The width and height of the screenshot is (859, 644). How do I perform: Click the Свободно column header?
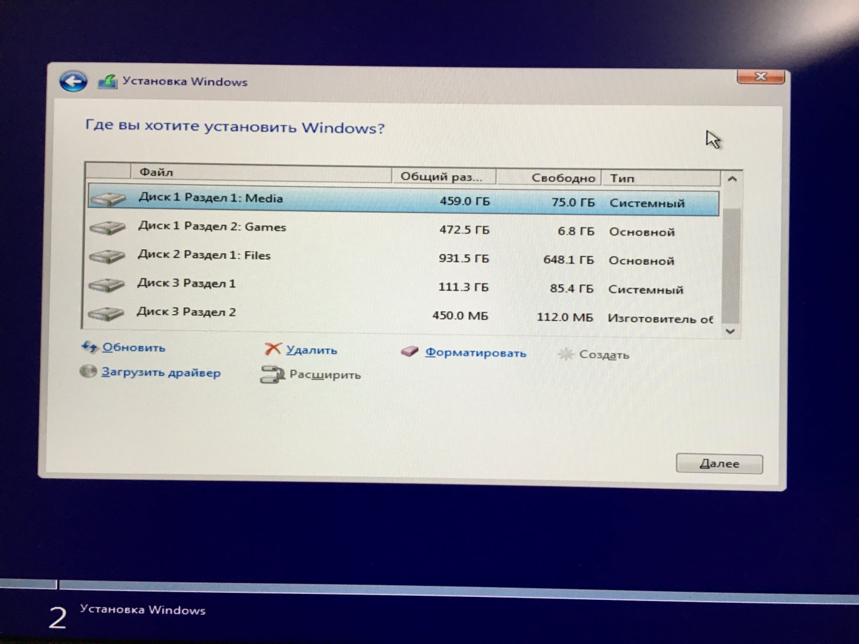click(548, 178)
